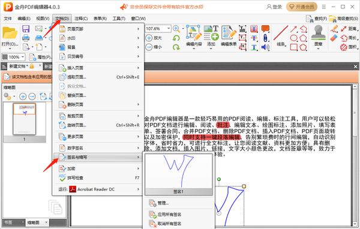Click the sticky note comment icon
Image resolution: width=360 pixels, height=229 pixels.
[x=265, y=29]
